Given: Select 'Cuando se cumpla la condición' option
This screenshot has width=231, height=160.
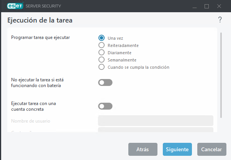Looking at the screenshot, I should tap(102, 67).
